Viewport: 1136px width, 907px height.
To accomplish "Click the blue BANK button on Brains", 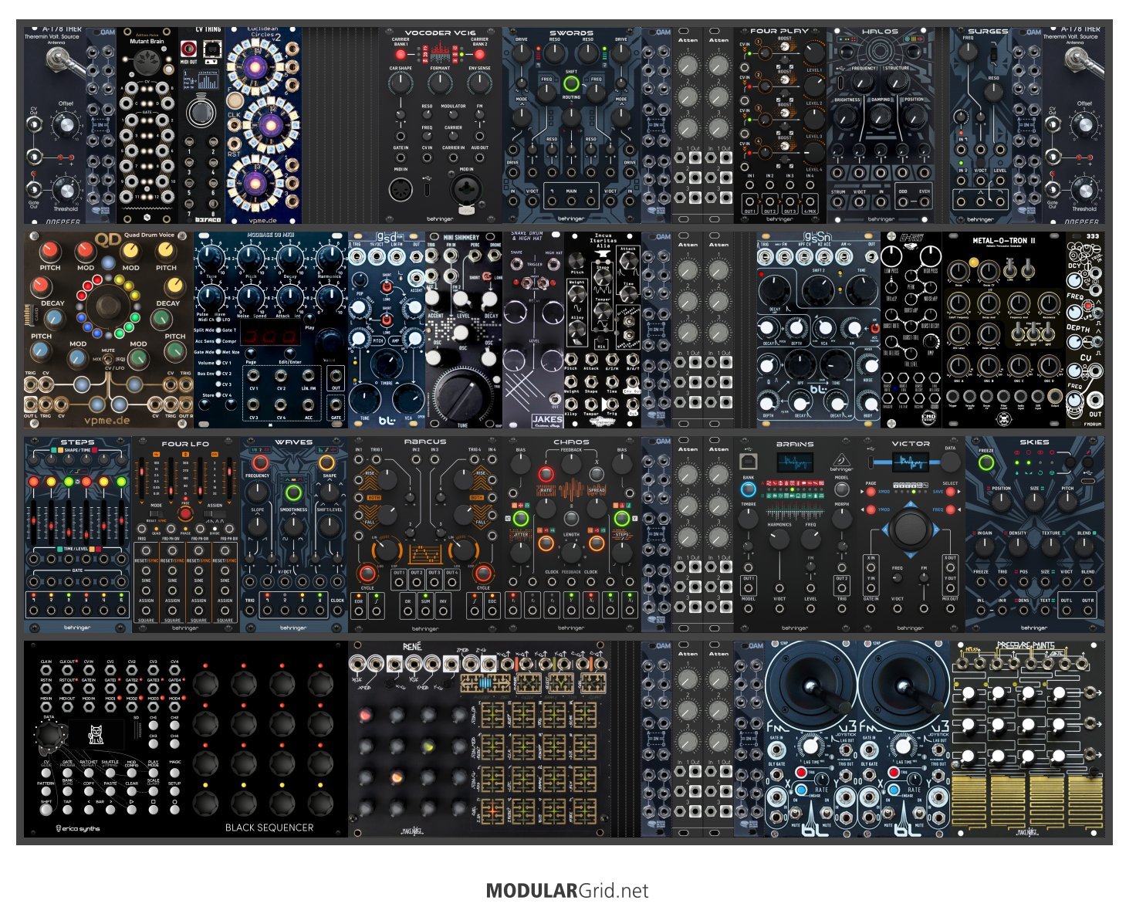I will pos(748,489).
